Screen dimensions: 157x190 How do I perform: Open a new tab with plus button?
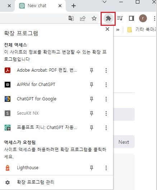point(74,6)
